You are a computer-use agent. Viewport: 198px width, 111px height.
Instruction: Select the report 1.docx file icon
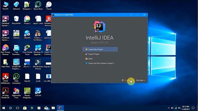(x=38, y=20)
